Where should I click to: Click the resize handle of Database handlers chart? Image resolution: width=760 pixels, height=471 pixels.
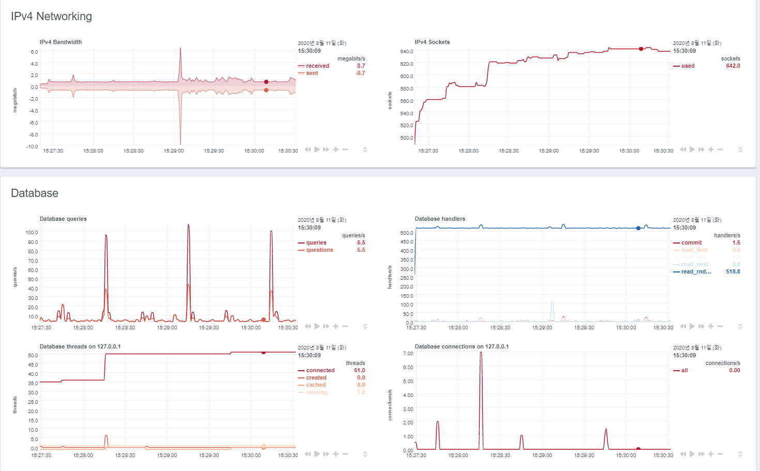740,326
